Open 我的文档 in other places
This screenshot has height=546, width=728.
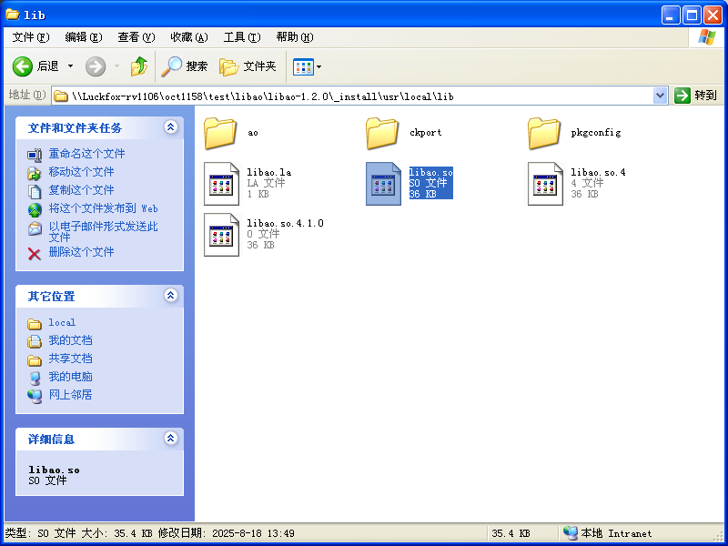click(71, 340)
